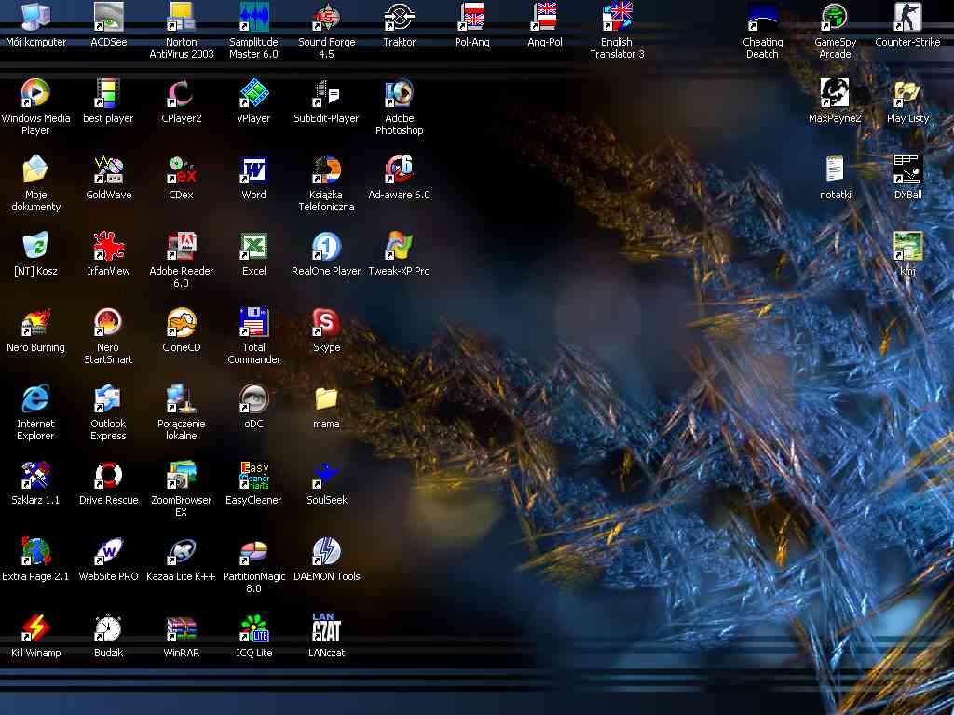Select the GoldWave audio editor icon
The width and height of the screenshot is (954, 715).
click(x=108, y=169)
